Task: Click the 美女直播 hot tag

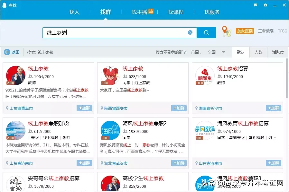Action: (245, 31)
